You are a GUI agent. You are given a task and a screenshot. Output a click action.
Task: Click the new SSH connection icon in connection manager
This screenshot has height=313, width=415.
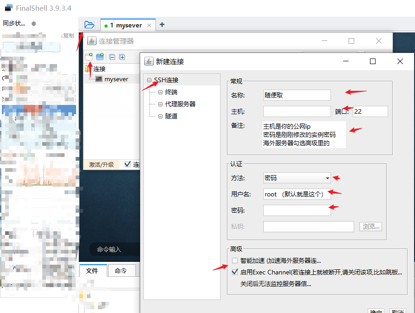89,56
